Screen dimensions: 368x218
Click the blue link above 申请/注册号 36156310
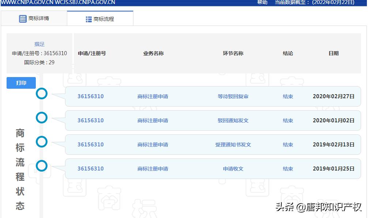point(39,44)
